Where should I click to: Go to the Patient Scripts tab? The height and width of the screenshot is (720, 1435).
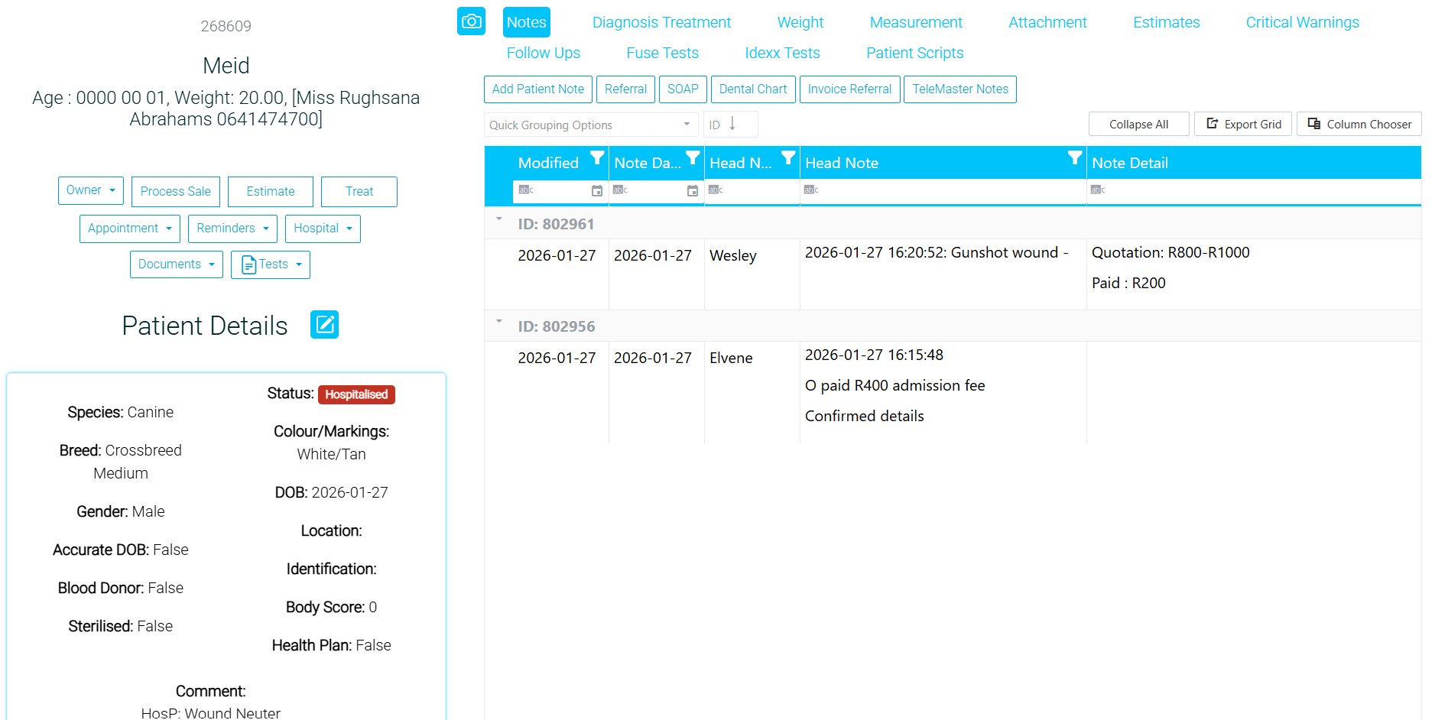915,53
